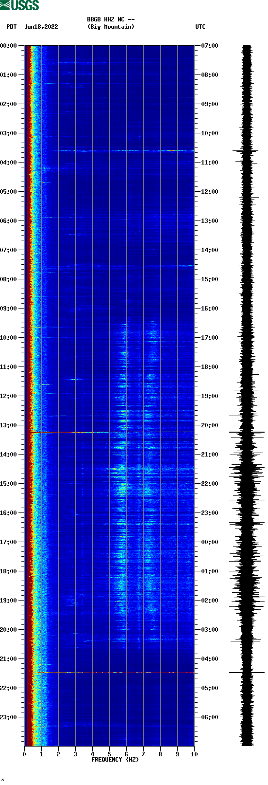268x785 pixels.
Task: Click the 04:00 UTC time label
Action: pos(210,659)
